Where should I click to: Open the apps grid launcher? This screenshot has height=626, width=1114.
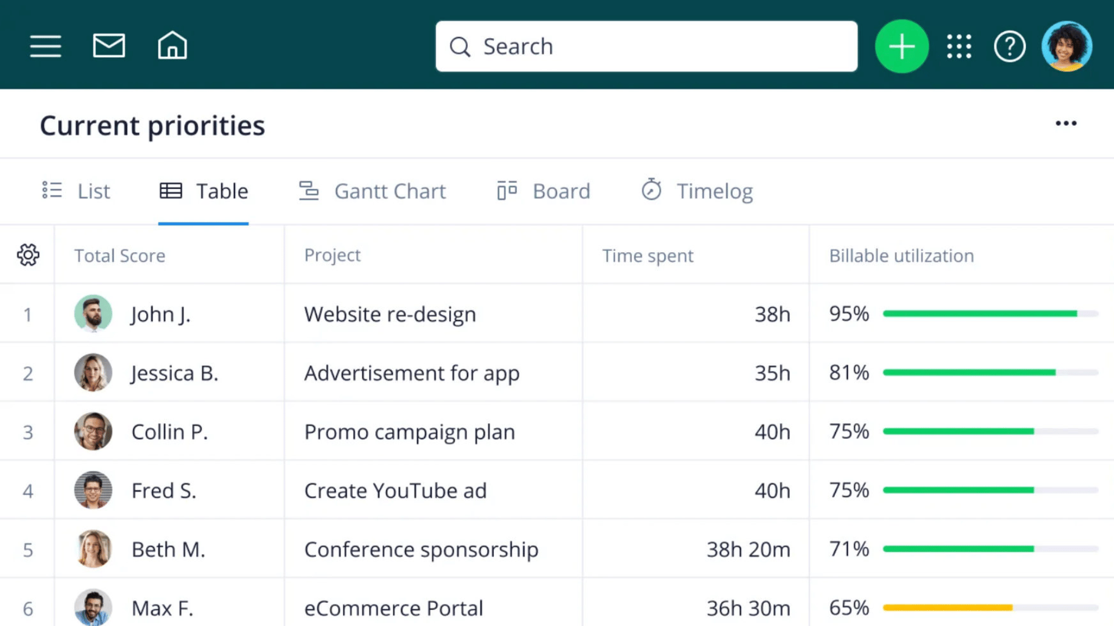[x=959, y=46]
